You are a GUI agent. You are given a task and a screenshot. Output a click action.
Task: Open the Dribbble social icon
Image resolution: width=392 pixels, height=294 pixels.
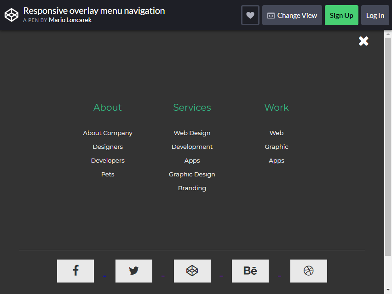click(308, 271)
